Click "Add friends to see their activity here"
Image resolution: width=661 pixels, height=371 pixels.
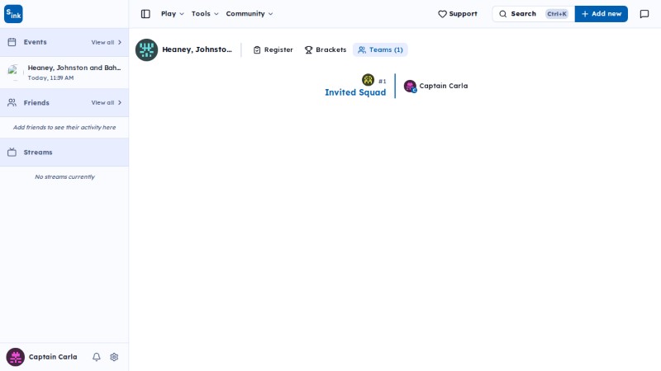tap(64, 128)
